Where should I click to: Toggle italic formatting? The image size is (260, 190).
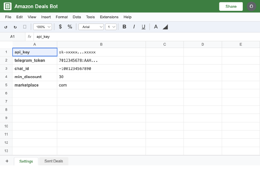(x=134, y=27)
